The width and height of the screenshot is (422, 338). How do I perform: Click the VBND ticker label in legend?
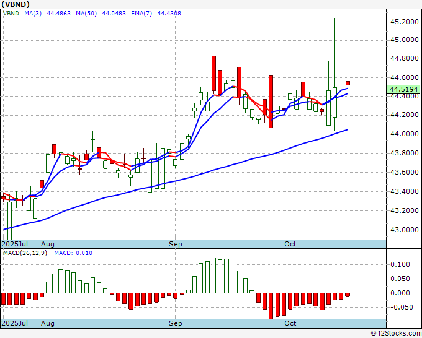click(x=11, y=13)
